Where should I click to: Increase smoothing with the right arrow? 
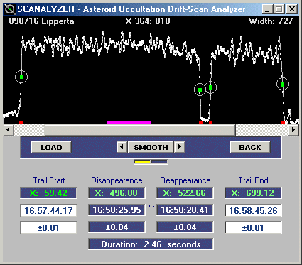coord(180,147)
